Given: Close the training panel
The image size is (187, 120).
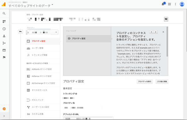Looking at the screenshot, I should [163, 32].
